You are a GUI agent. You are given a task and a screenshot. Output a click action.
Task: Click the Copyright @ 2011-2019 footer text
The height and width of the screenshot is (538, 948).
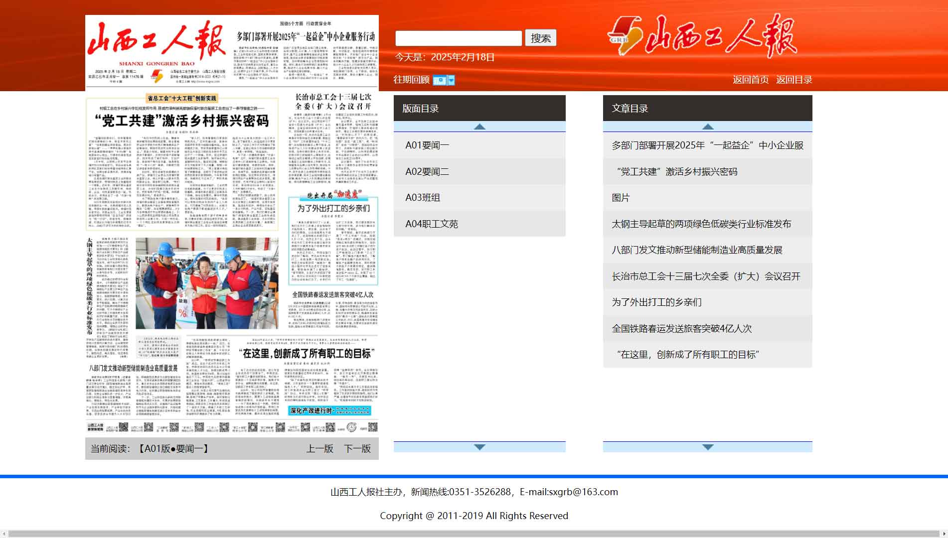[x=474, y=516]
